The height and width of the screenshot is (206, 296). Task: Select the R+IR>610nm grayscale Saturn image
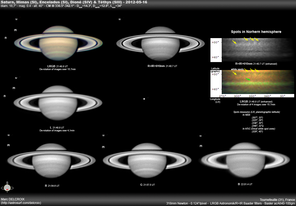pos(160,44)
